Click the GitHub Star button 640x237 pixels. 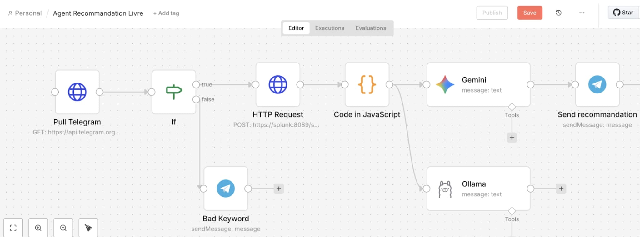pos(623,13)
